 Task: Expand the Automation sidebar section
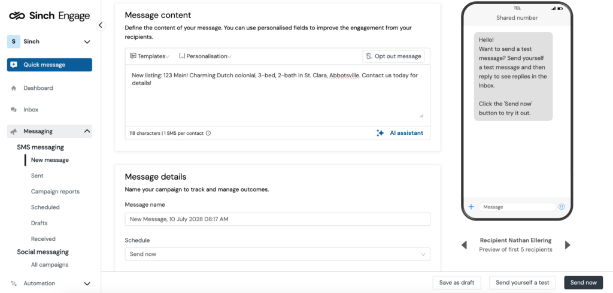(50, 283)
